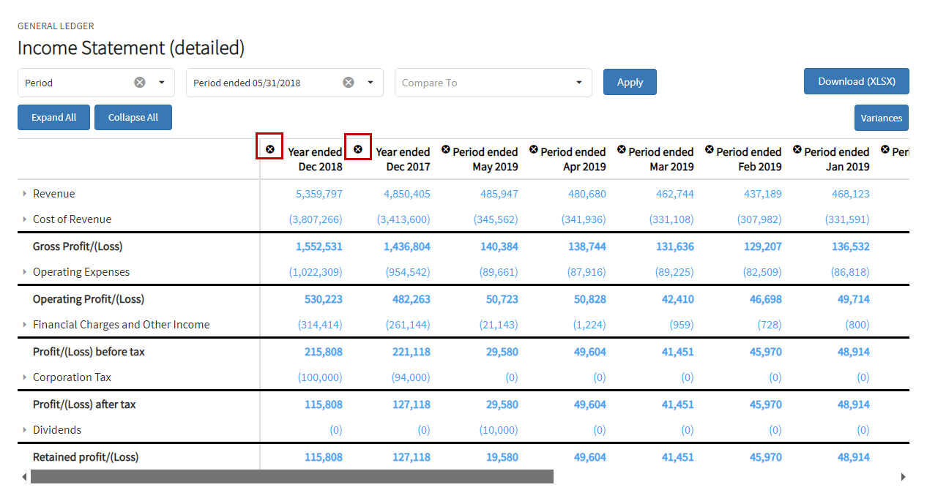Open the 5,359,797 revenue value link
The height and width of the screenshot is (501, 927).
(319, 194)
